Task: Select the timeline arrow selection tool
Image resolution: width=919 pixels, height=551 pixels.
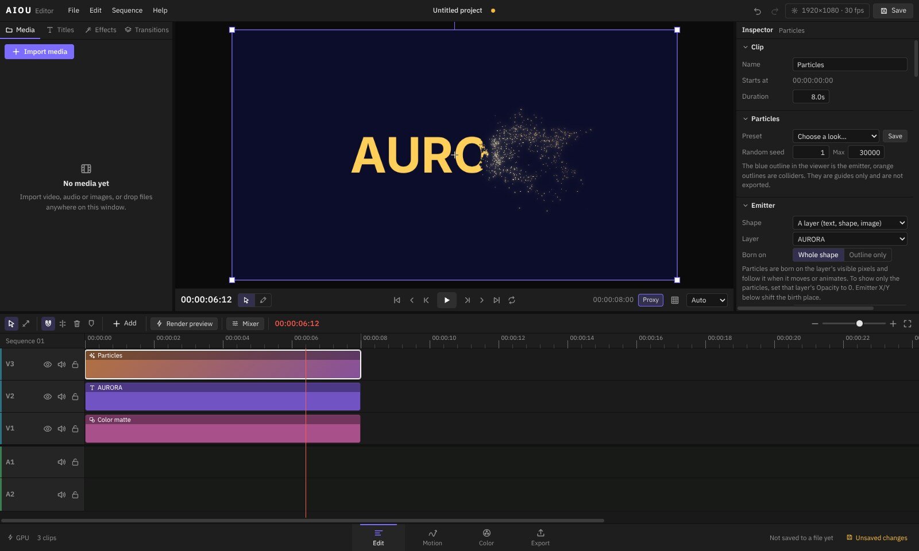Action: 11,324
